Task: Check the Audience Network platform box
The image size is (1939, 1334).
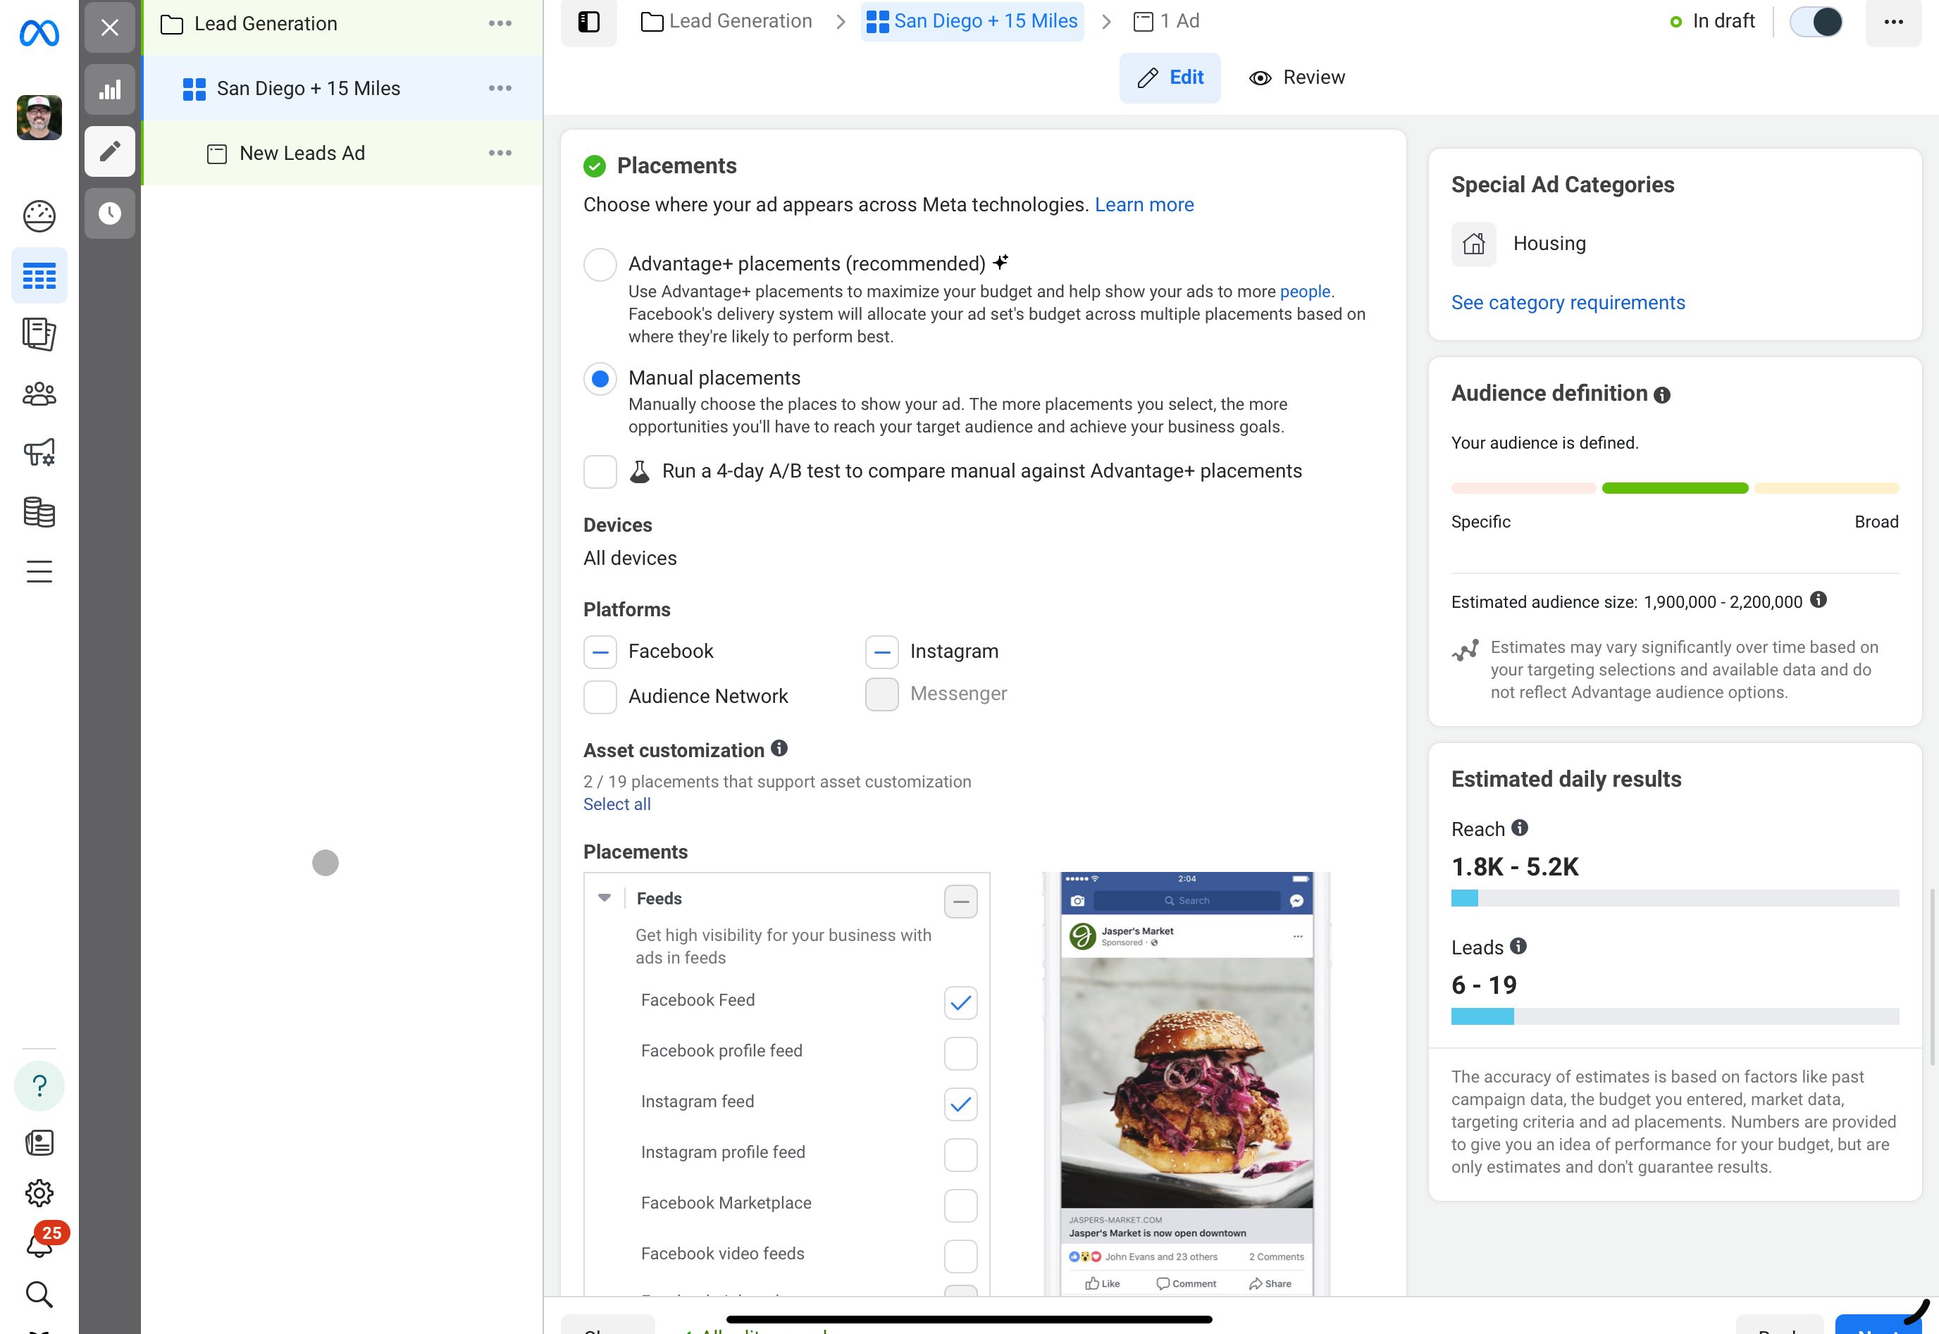Action: coord(600,697)
